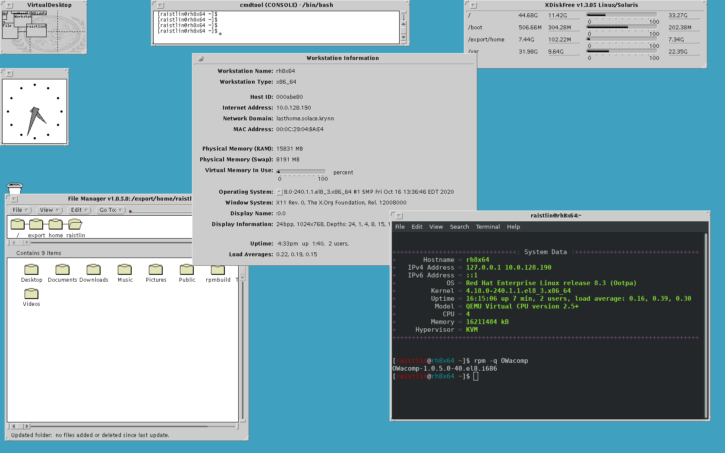
Task: Select the Music folder icon
Action: 125,270
